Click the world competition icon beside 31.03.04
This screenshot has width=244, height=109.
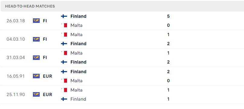coord(36,58)
